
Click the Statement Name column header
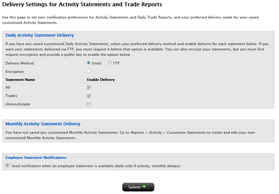[20, 80]
